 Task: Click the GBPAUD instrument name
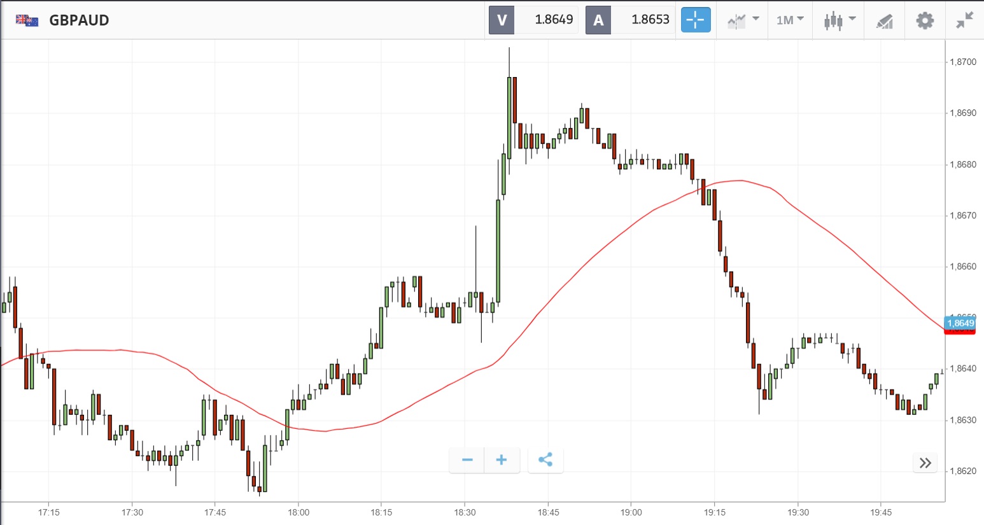point(79,20)
